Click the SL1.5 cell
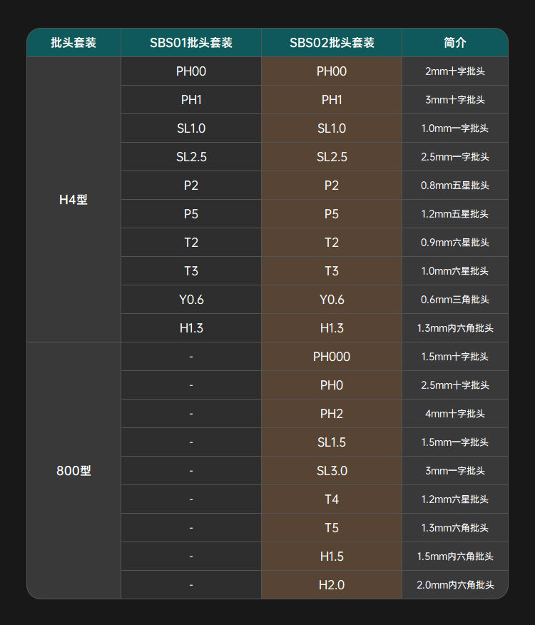The height and width of the screenshot is (625, 535). tap(332, 442)
